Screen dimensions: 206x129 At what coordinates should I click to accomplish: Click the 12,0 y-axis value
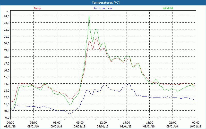click(x=6, y=97)
